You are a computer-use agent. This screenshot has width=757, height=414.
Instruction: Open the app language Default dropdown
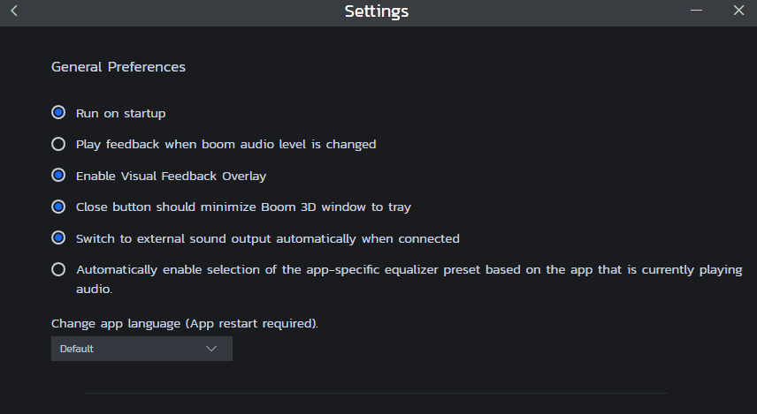(x=141, y=349)
